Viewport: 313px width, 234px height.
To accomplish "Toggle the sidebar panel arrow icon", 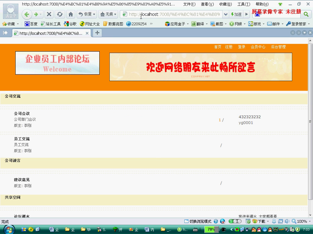I will coord(5,33).
